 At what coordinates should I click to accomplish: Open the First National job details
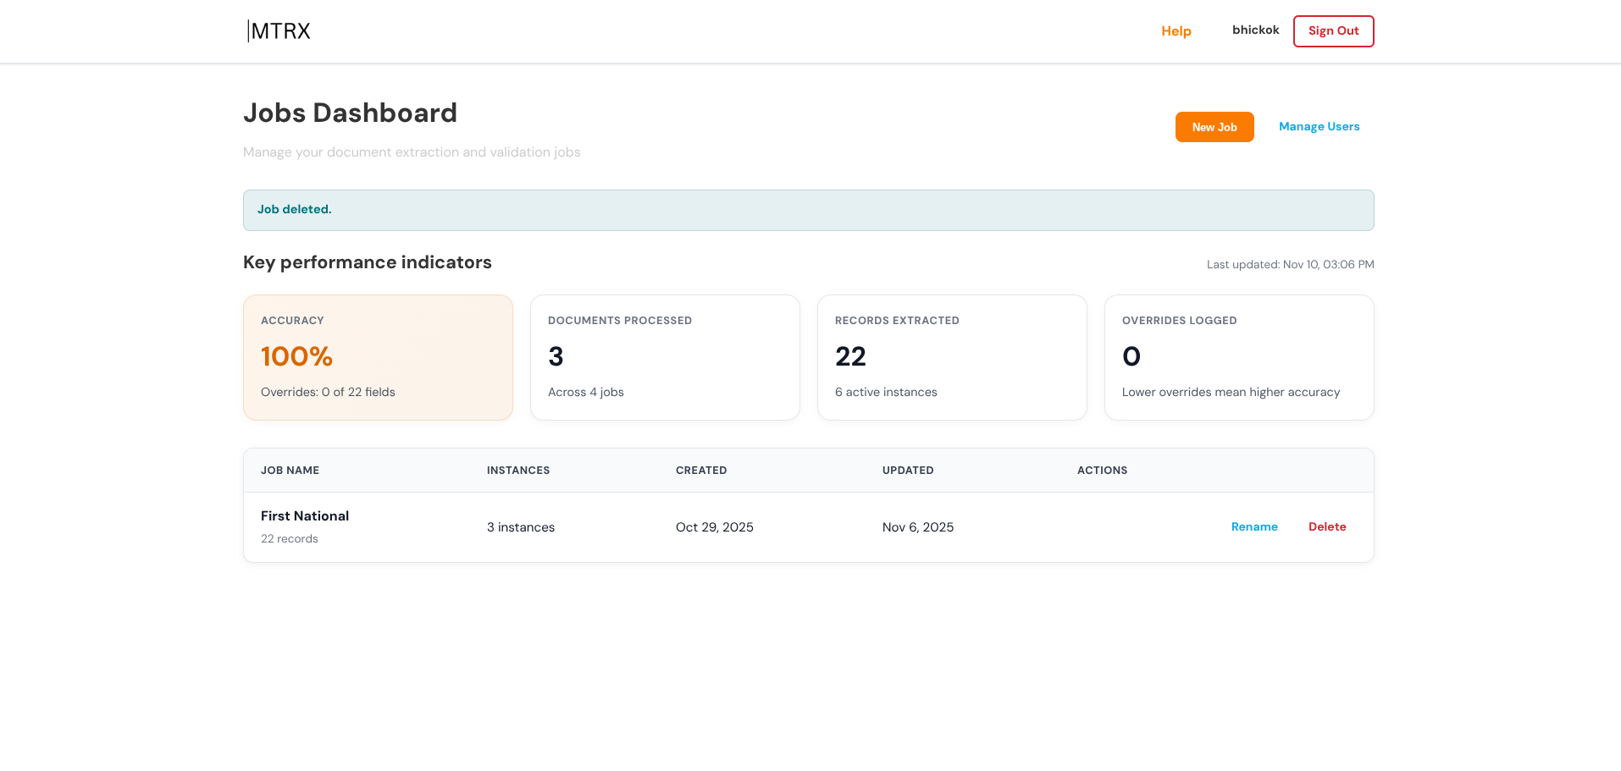(x=305, y=515)
